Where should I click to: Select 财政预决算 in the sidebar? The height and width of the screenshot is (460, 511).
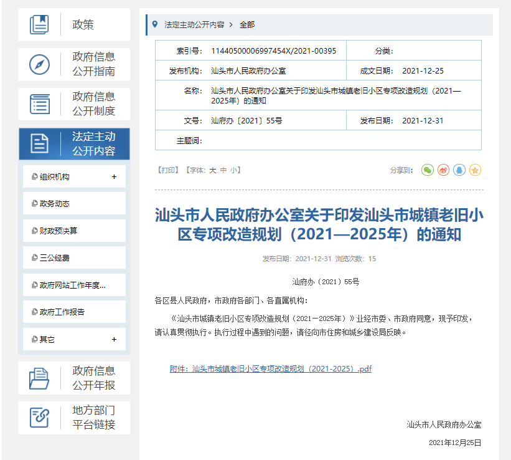tap(59, 231)
